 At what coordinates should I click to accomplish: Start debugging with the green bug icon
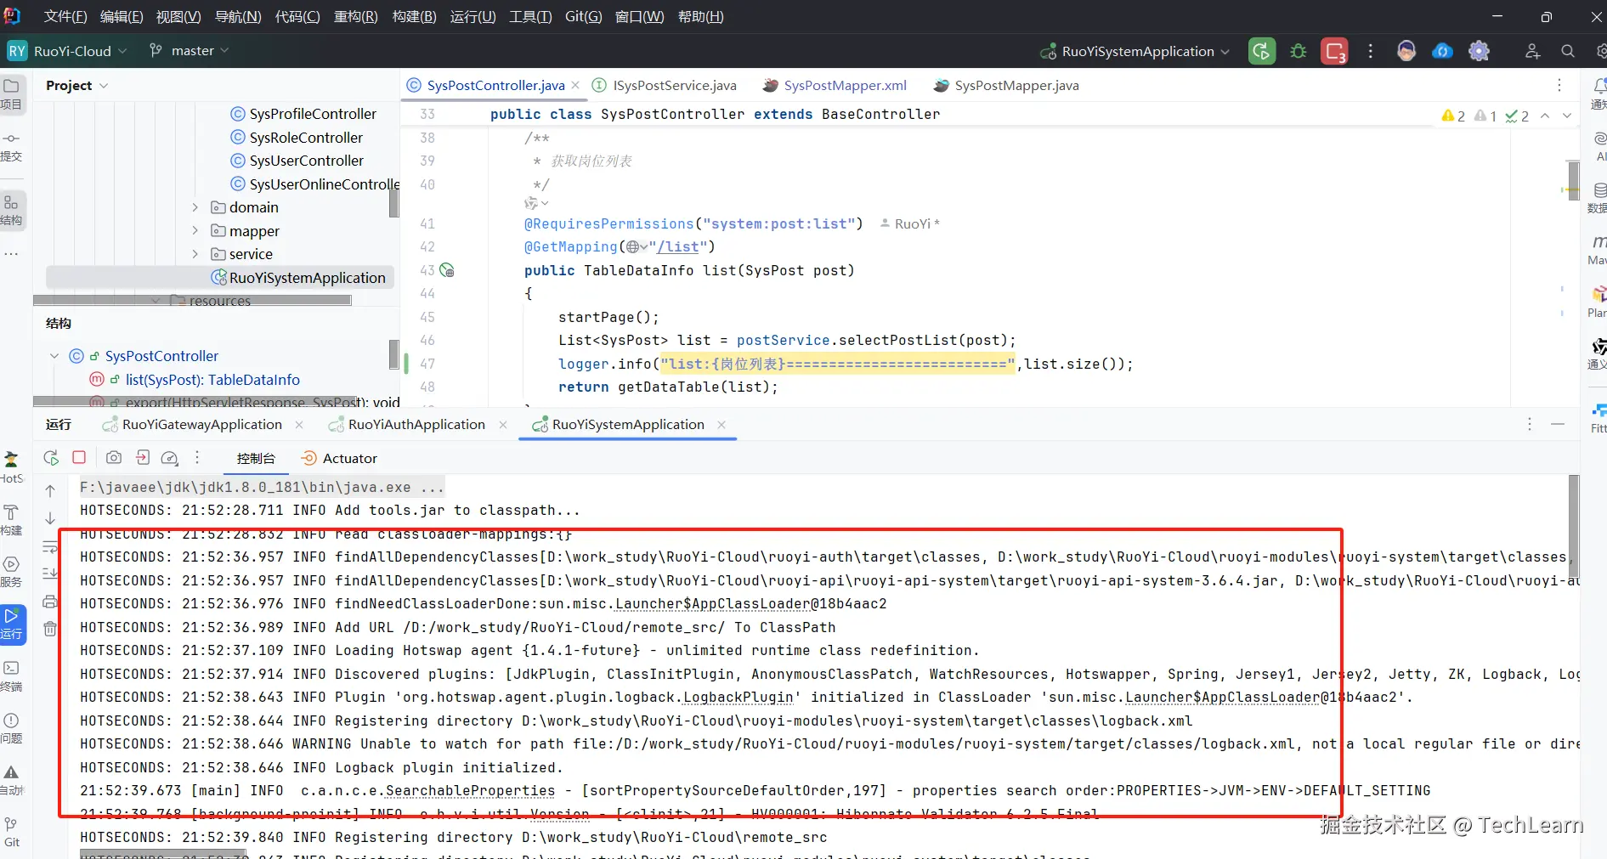tap(1299, 51)
